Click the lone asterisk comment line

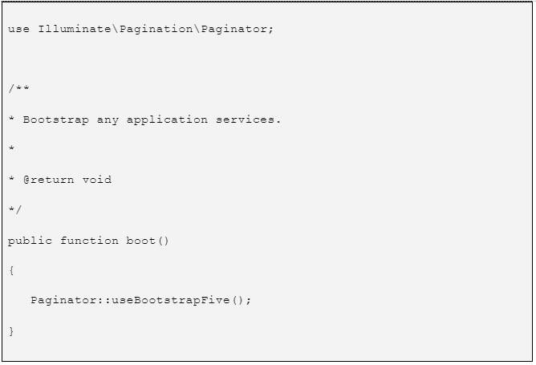coord(11,150)
